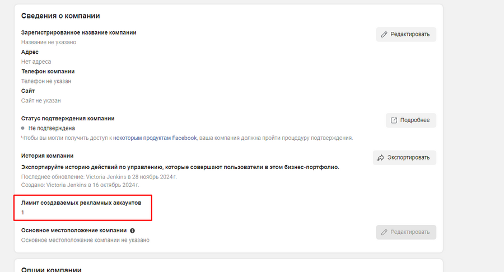Image resolution: width=504 pixels, height=272 pixels.
Task: Click the gray status dot before Не подтверждена
Action: [x=23, y=128]
